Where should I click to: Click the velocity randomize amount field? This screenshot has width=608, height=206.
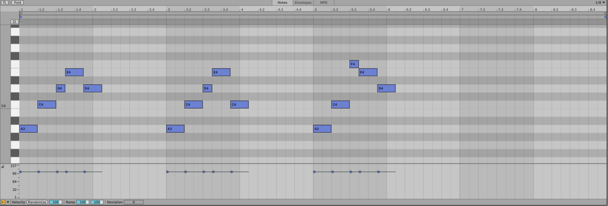[x=56, y=202]
